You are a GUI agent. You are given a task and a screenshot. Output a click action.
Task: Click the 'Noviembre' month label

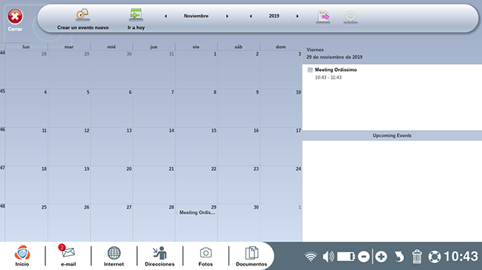pyautogui.click(x=196, y=16)
